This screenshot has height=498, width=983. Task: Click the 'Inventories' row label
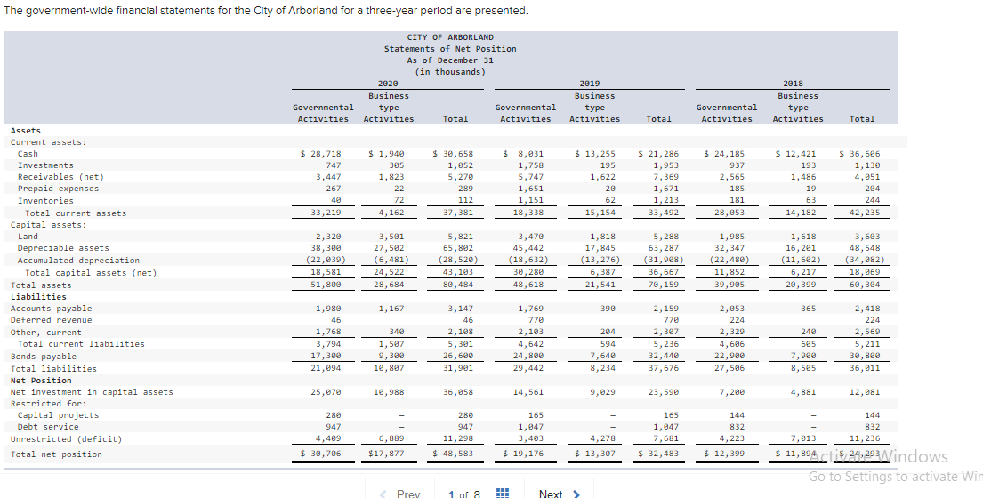45,200
